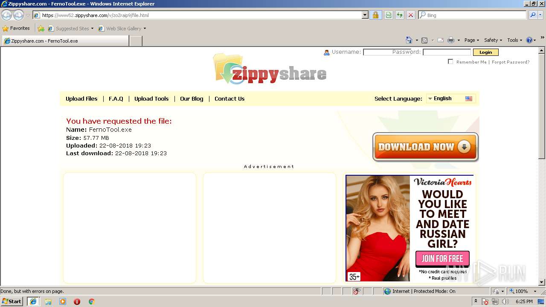Click the vertical scrollbar down arrow
This screenshot has width=546, height=307.
pos(542,282)
